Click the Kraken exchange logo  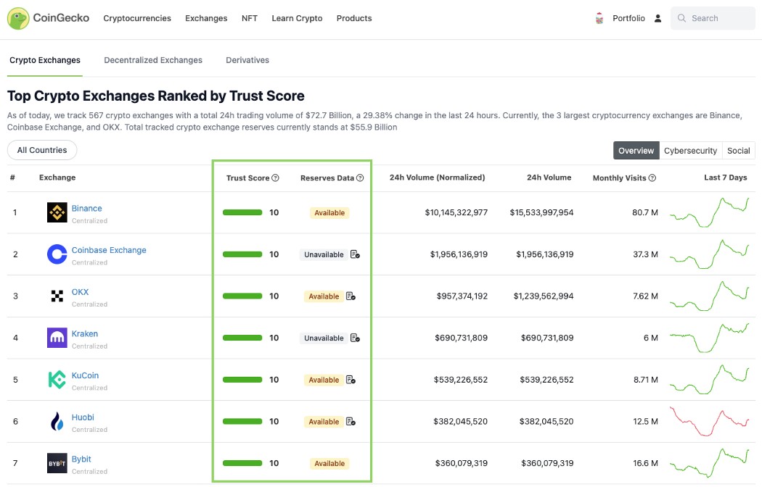click(x=57, y=338)
